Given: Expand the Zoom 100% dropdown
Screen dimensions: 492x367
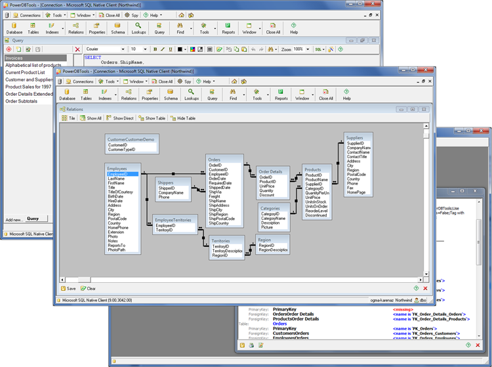Looking at the screenshot, I should coord(308,49).
